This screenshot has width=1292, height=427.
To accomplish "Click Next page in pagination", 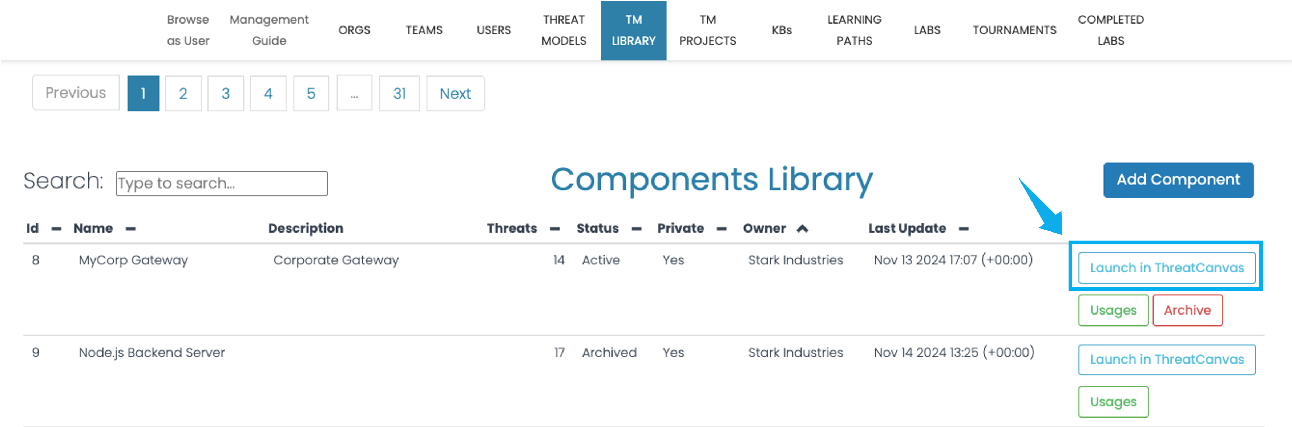I will (455, 93).
